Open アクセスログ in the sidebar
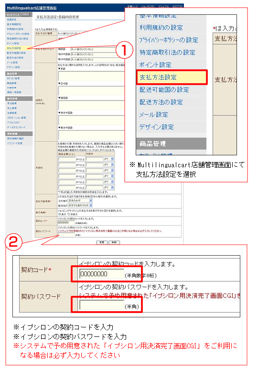This screenshot has width=258, height=368. [x=13, y=122]
